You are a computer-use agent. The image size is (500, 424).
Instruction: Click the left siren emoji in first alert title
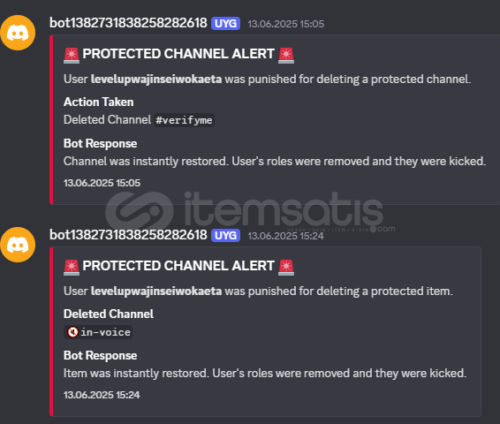(x=72, y=55)
